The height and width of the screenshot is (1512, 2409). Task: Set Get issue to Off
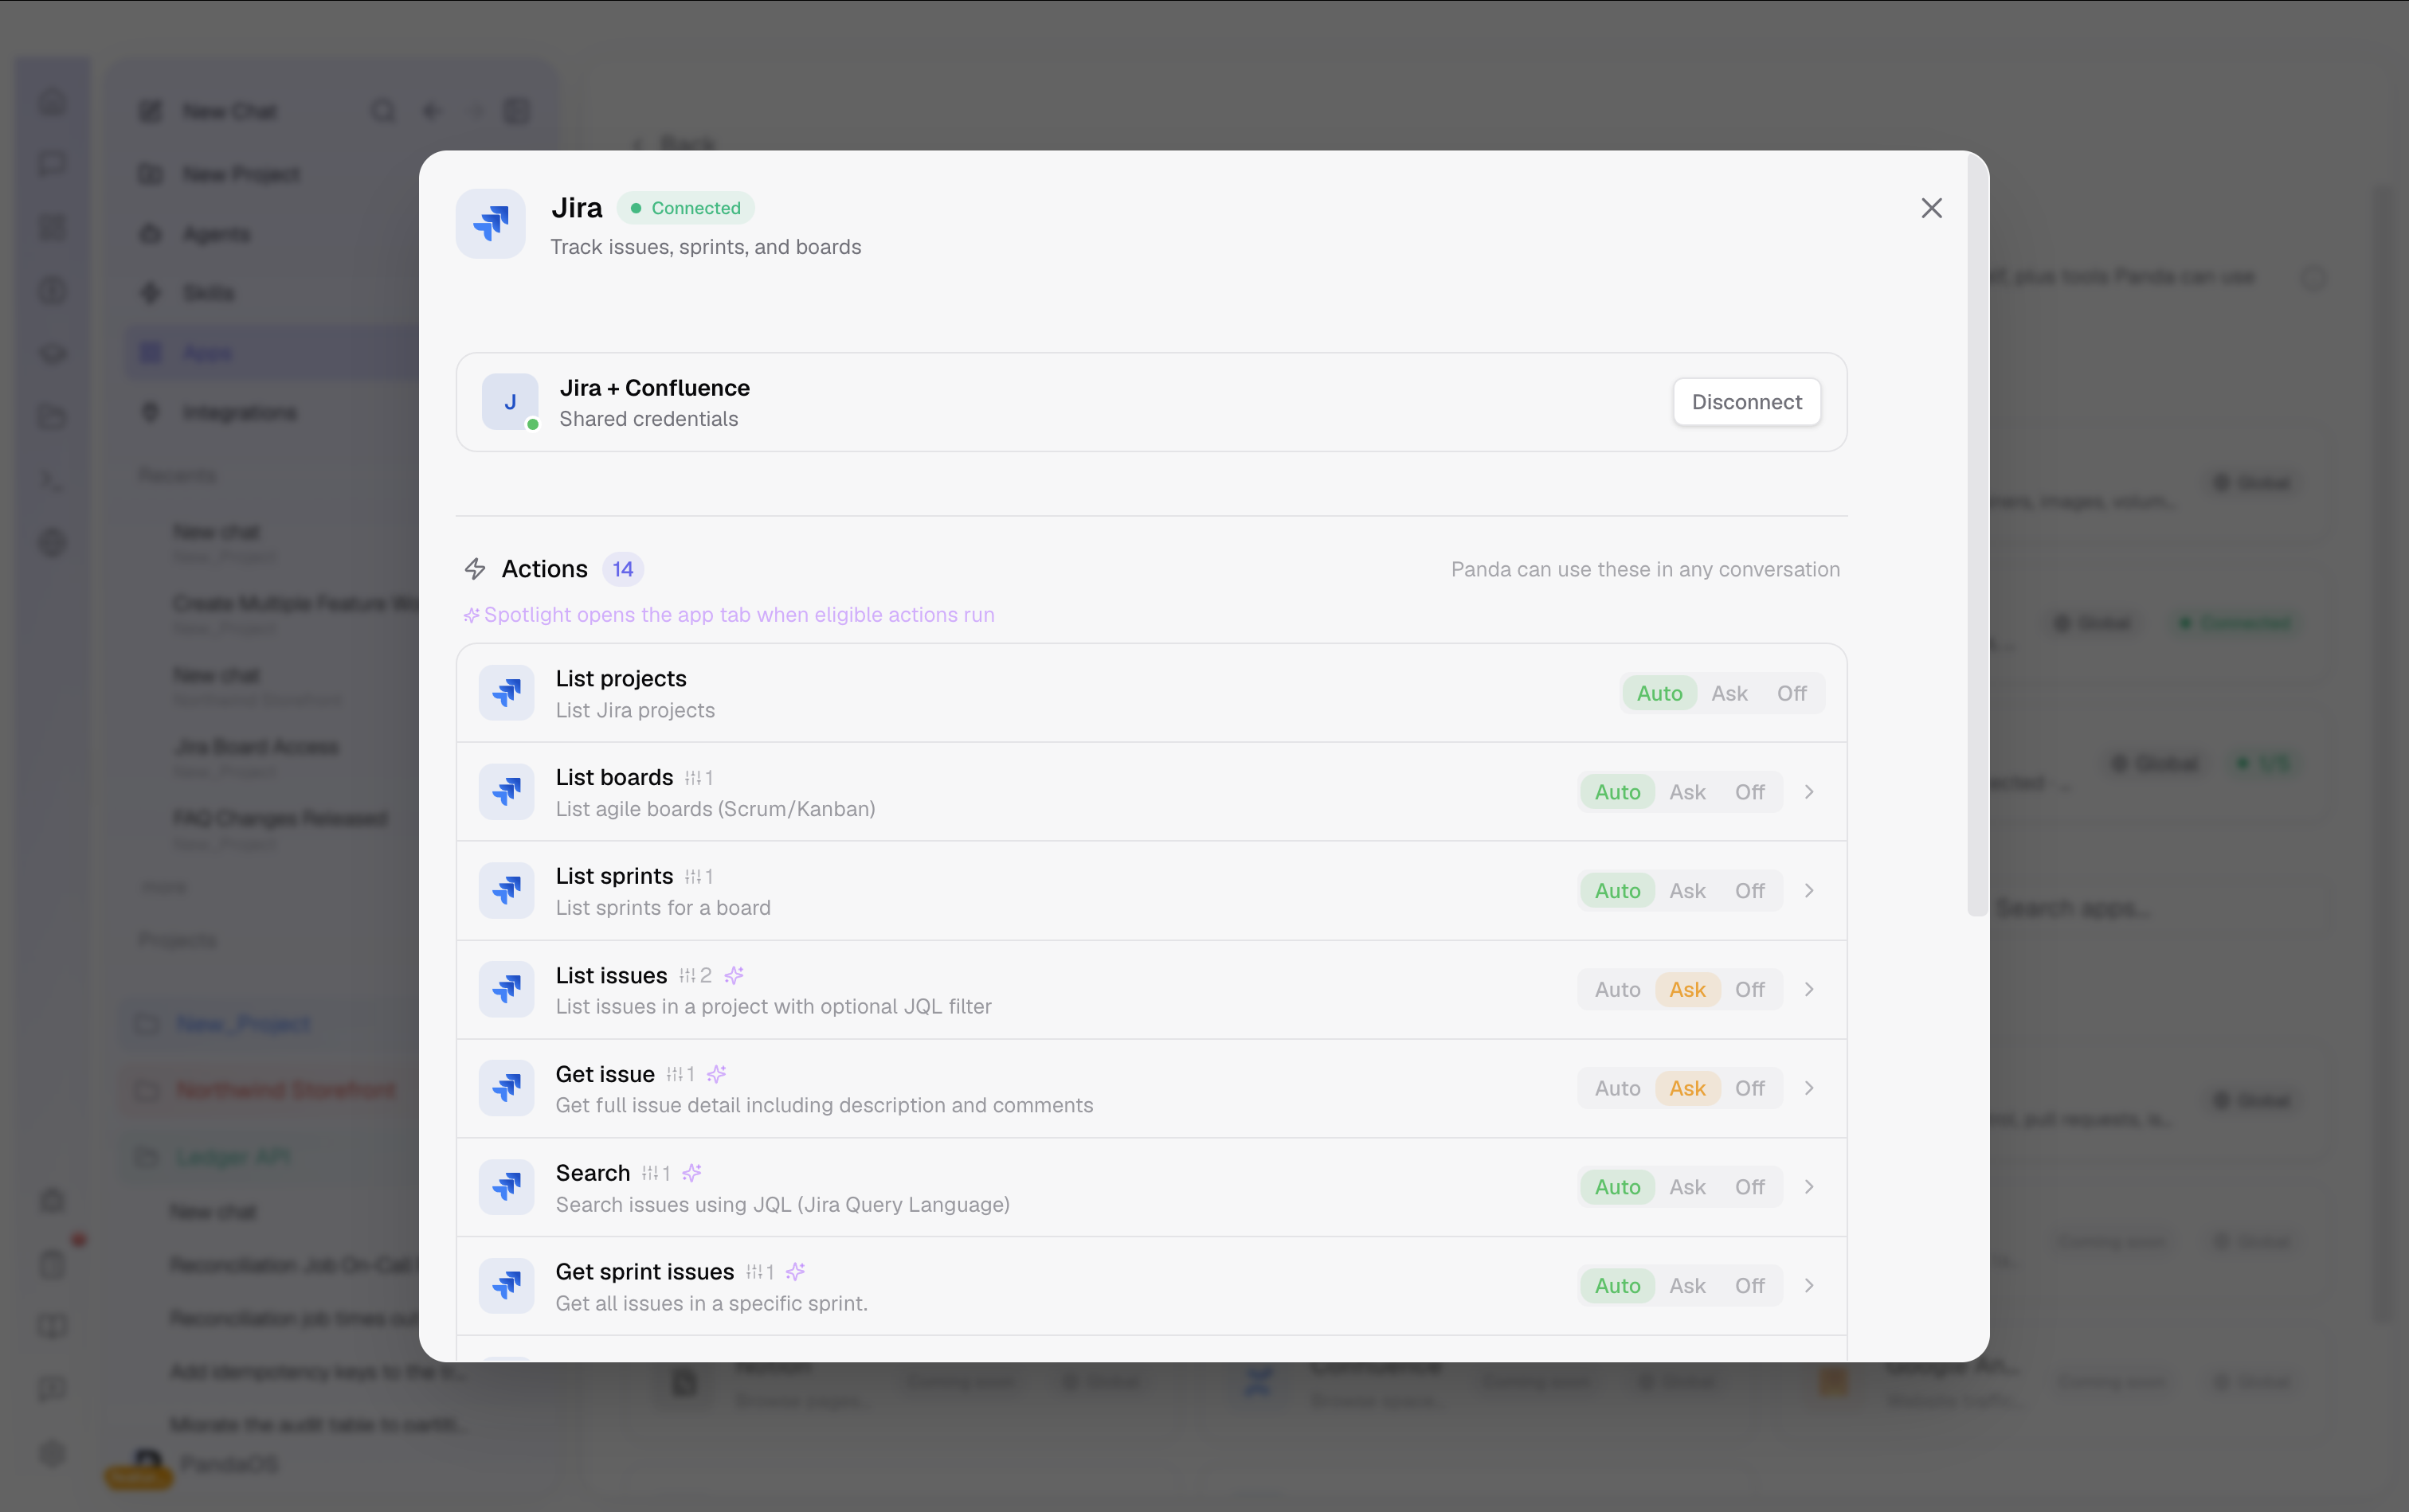click(1749, 1088)
